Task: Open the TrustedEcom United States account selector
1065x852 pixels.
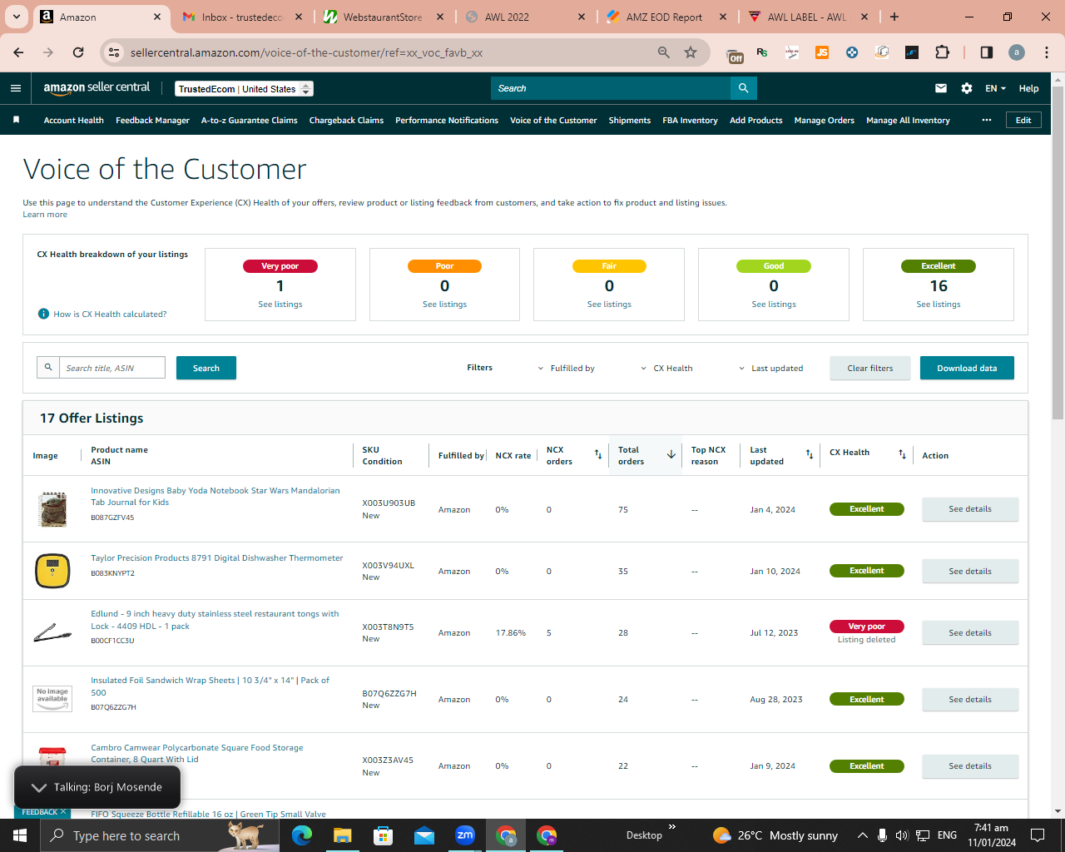Action: (245, 89)
